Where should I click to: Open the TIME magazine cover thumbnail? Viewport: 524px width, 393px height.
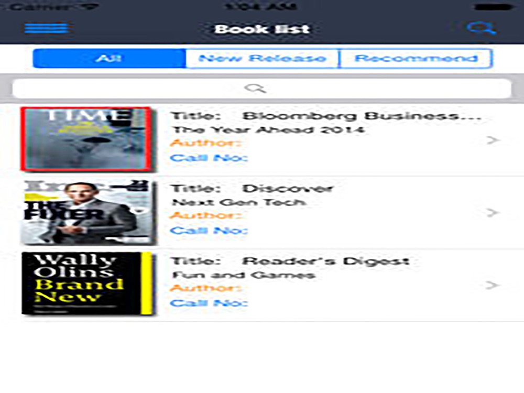[86, 139]
